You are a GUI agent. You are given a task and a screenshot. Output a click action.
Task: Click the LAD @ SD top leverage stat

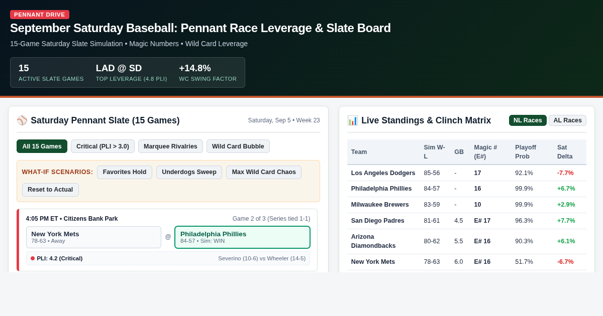coord(132,73)
